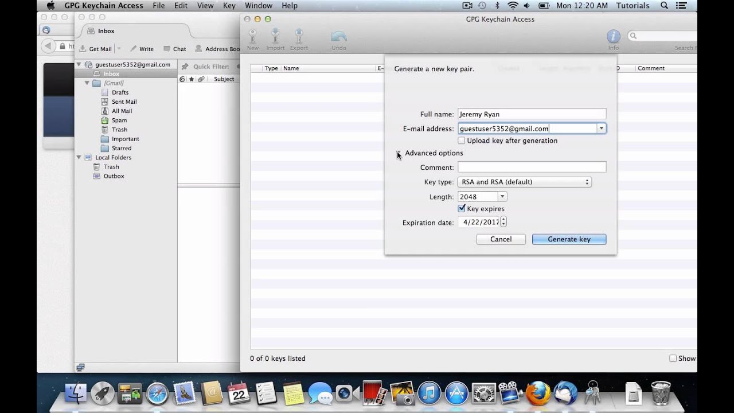Collapse the Local Folders tree
Viewport: 734px width, 413px height.
79,157
